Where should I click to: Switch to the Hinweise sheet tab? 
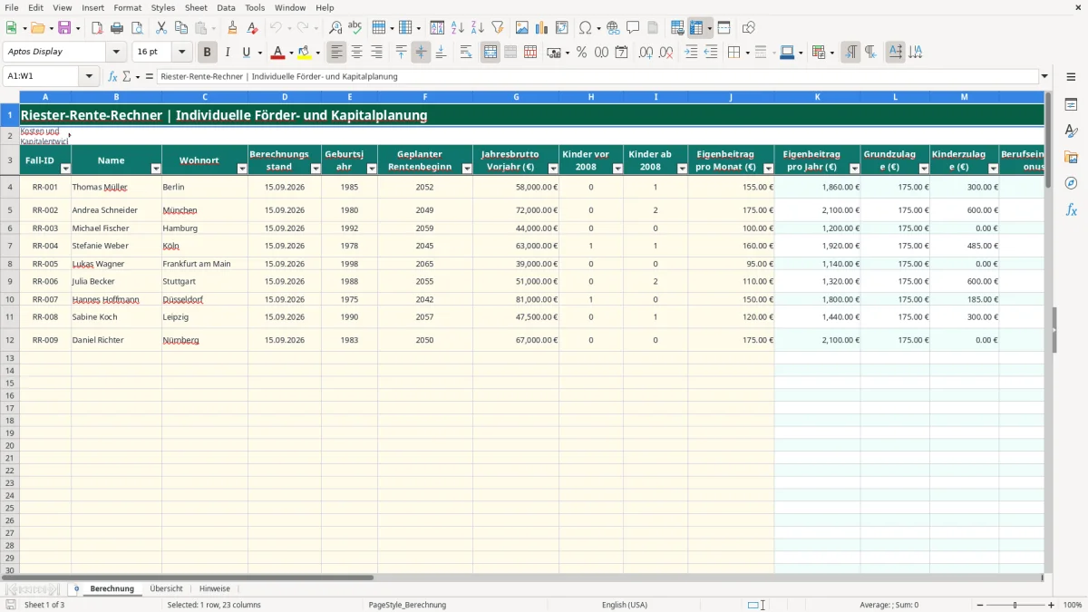point(215,589)
